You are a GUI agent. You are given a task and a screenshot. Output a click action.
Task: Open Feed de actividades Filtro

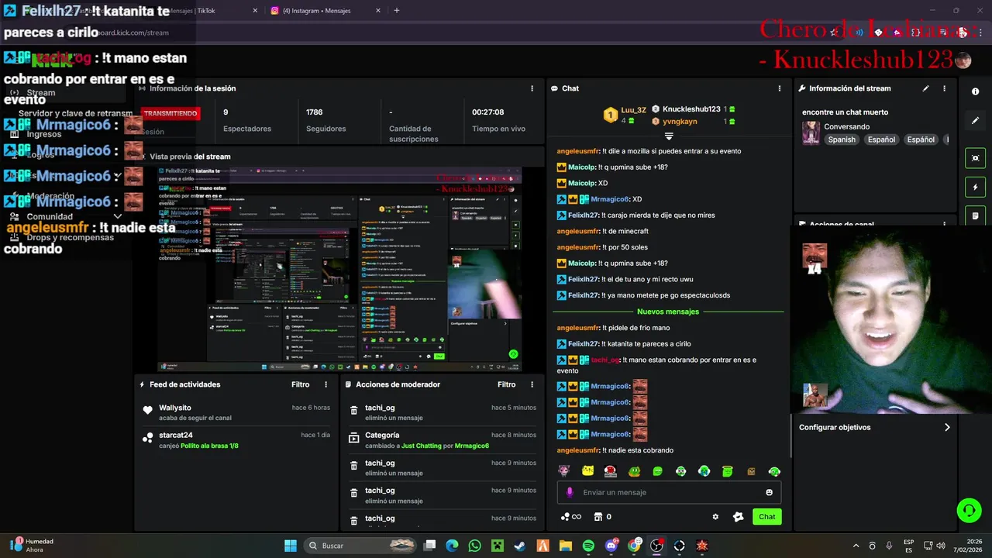[300, 384]
